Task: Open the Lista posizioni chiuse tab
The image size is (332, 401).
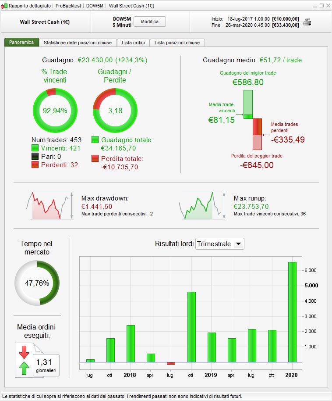Action: pyautogui.click(x=177, y=43)
